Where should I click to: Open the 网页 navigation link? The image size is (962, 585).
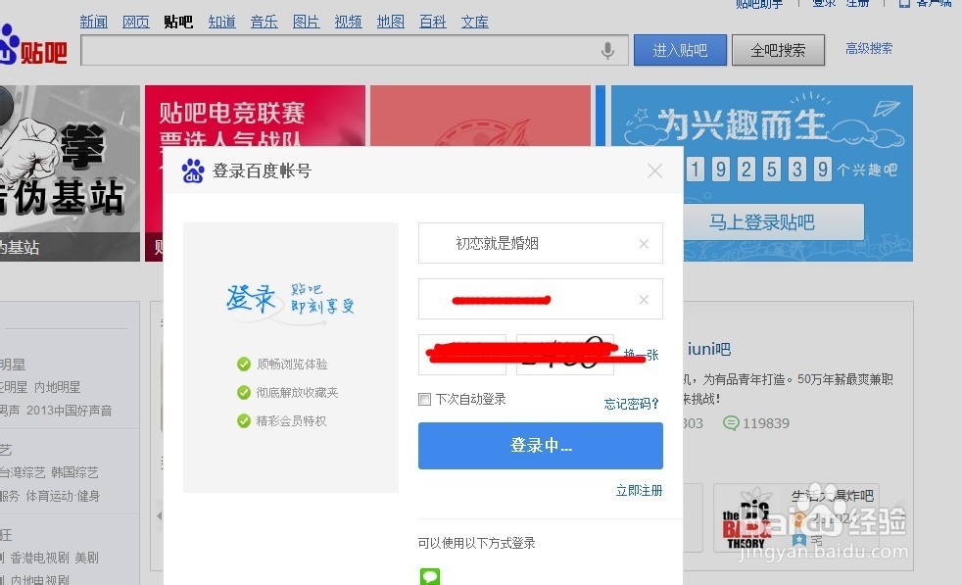[x=135, y=23]
